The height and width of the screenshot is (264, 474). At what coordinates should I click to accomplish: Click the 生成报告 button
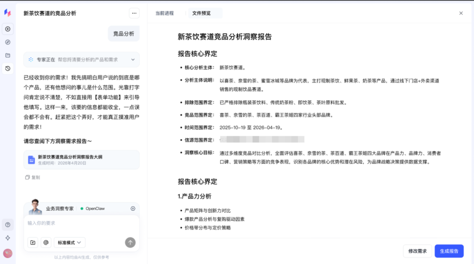449,251
